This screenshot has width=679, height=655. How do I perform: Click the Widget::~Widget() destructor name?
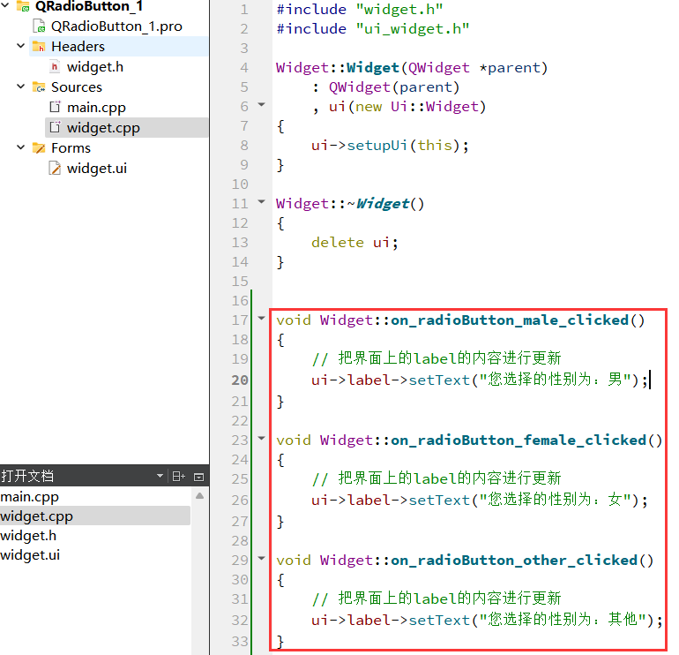[x=350, y=203]
